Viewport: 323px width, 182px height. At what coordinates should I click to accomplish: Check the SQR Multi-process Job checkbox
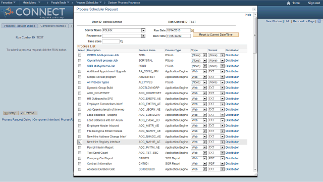click(x=80, y=66)
